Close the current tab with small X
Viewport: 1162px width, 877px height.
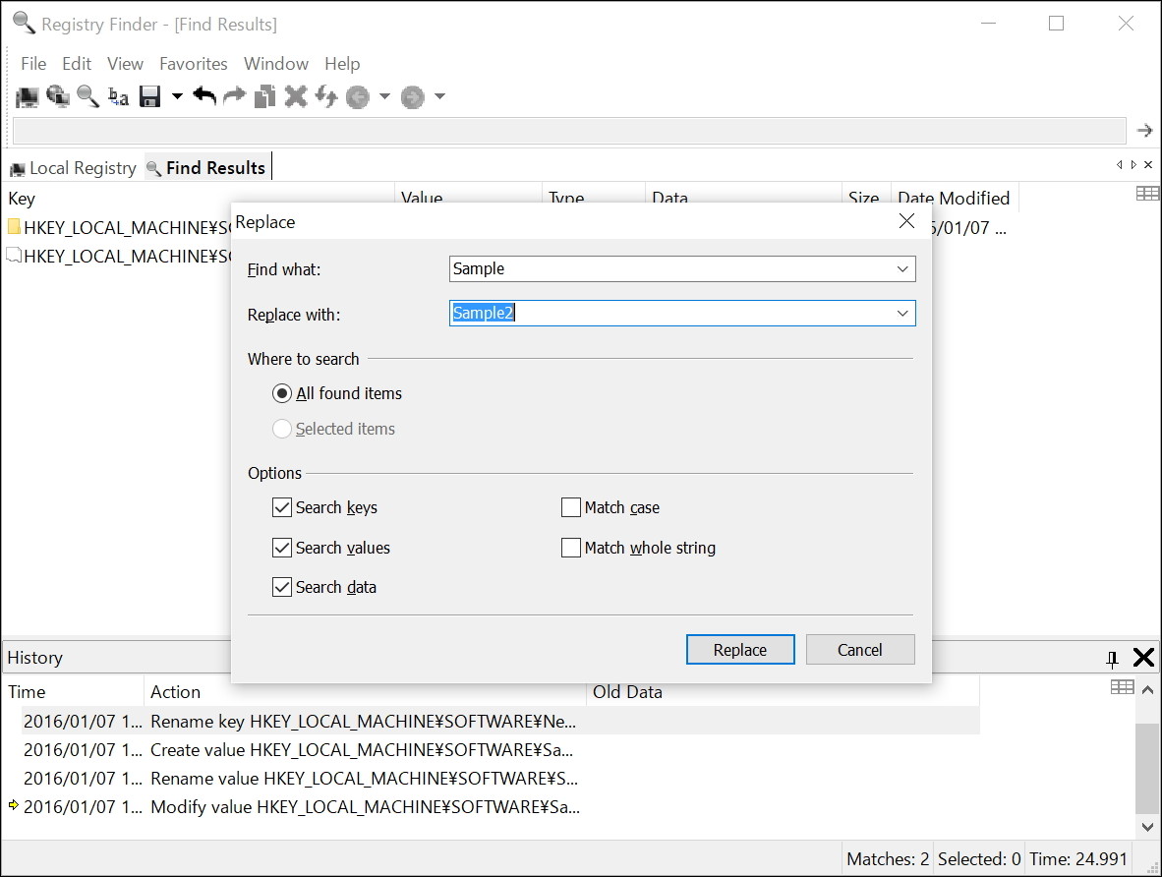(x=1148, y=164)
